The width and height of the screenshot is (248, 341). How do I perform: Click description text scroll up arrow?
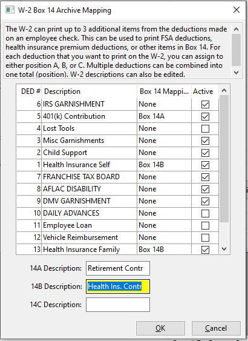pos(237,29)
